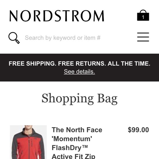Click the red jacket product thumbnail
Screen dimensions: 159x159
tap(28, 142)
